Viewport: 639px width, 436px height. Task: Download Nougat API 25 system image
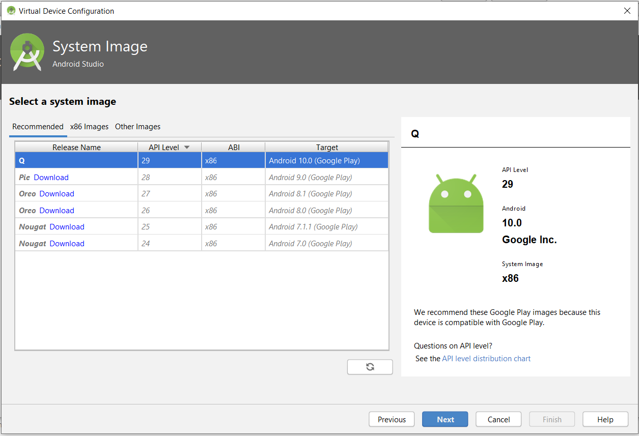(x=67, y=227)
